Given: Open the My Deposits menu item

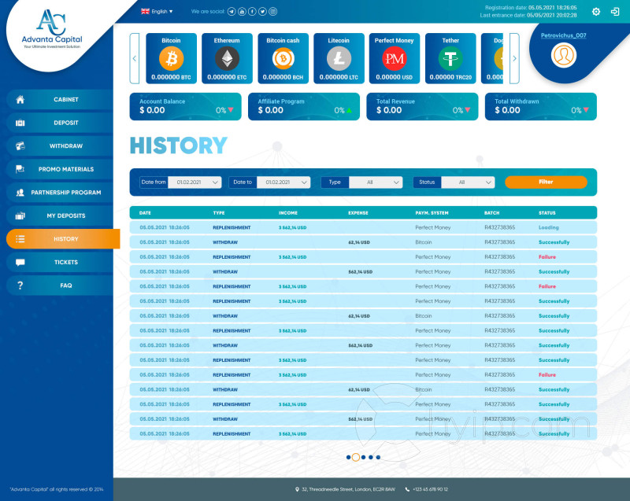Looking at the screenshot, I should point(61,216).
